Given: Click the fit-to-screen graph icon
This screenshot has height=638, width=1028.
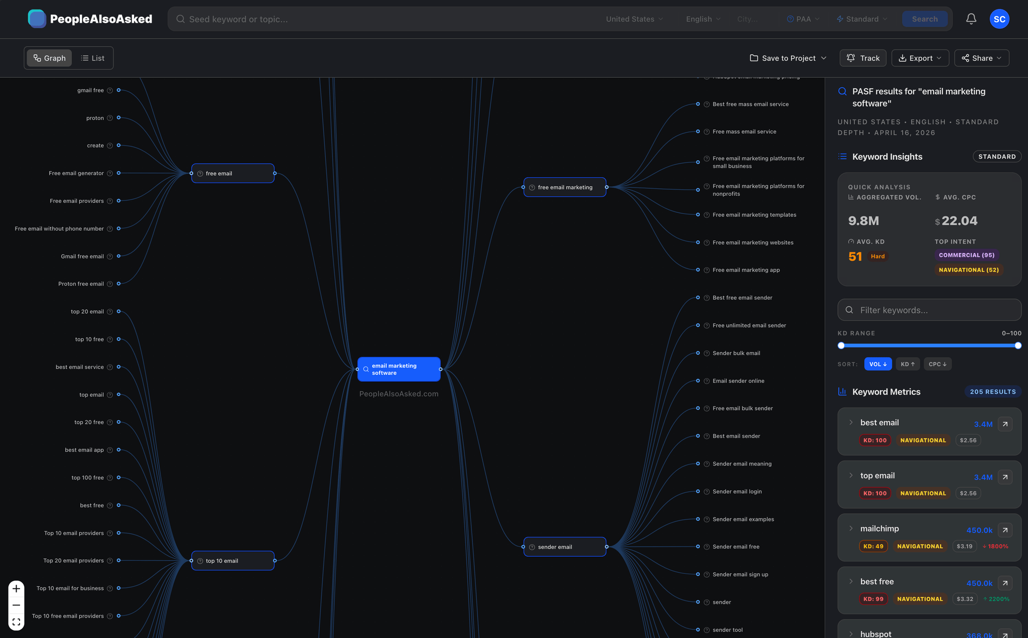Looking at the screenshot, I should [x=16, y=622].
